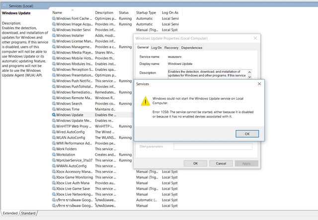Click the Windows Management service gear icon

coord(54,47)
